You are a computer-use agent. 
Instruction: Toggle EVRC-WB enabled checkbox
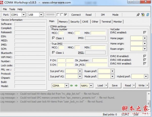(x=145, y=60)
